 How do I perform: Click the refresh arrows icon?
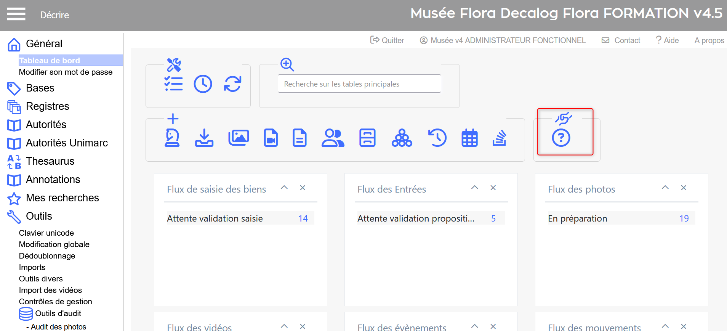232,84
